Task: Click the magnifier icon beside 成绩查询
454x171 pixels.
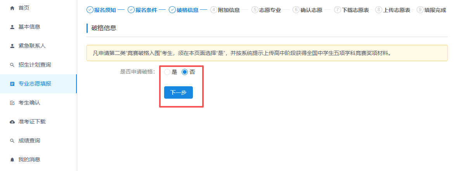Action: point(12,140)
